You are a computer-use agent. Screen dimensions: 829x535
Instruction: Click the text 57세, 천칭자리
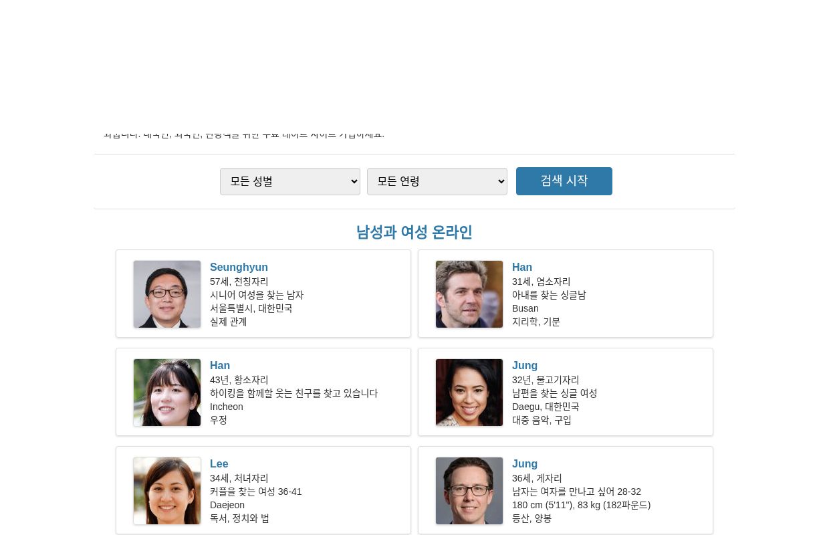click(x=239, y=282)
